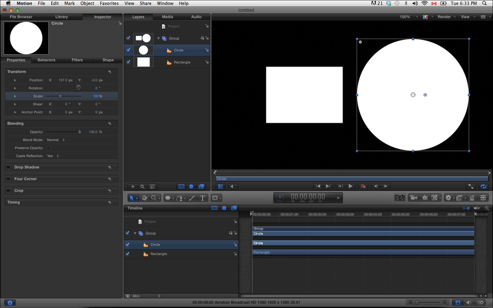This screenshot has height=308, width=493.
Task: Click the Opacity slider handle
Action: point(79,132)
